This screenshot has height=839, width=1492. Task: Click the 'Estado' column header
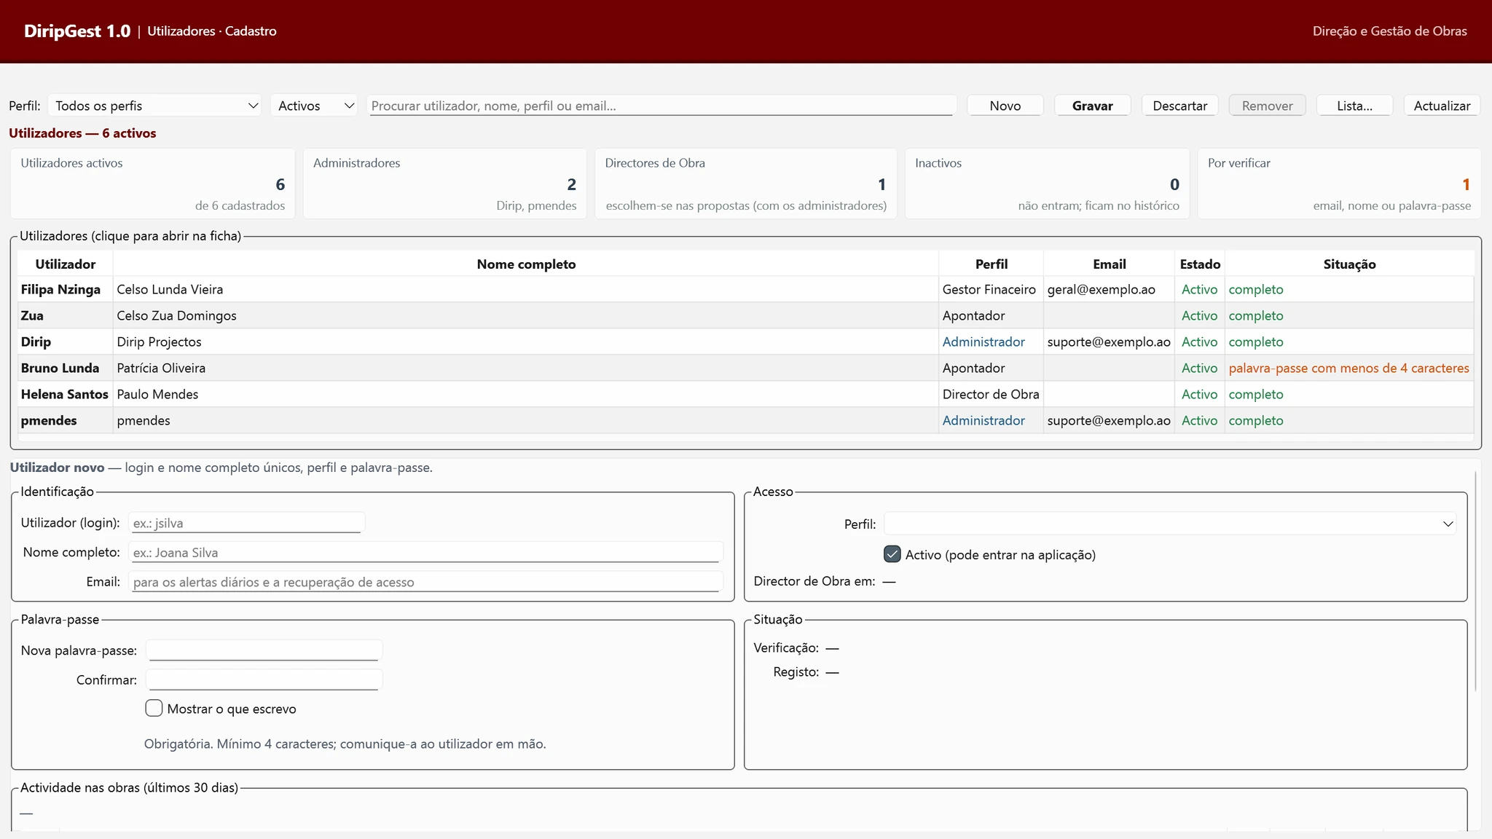pos(1200,264)
